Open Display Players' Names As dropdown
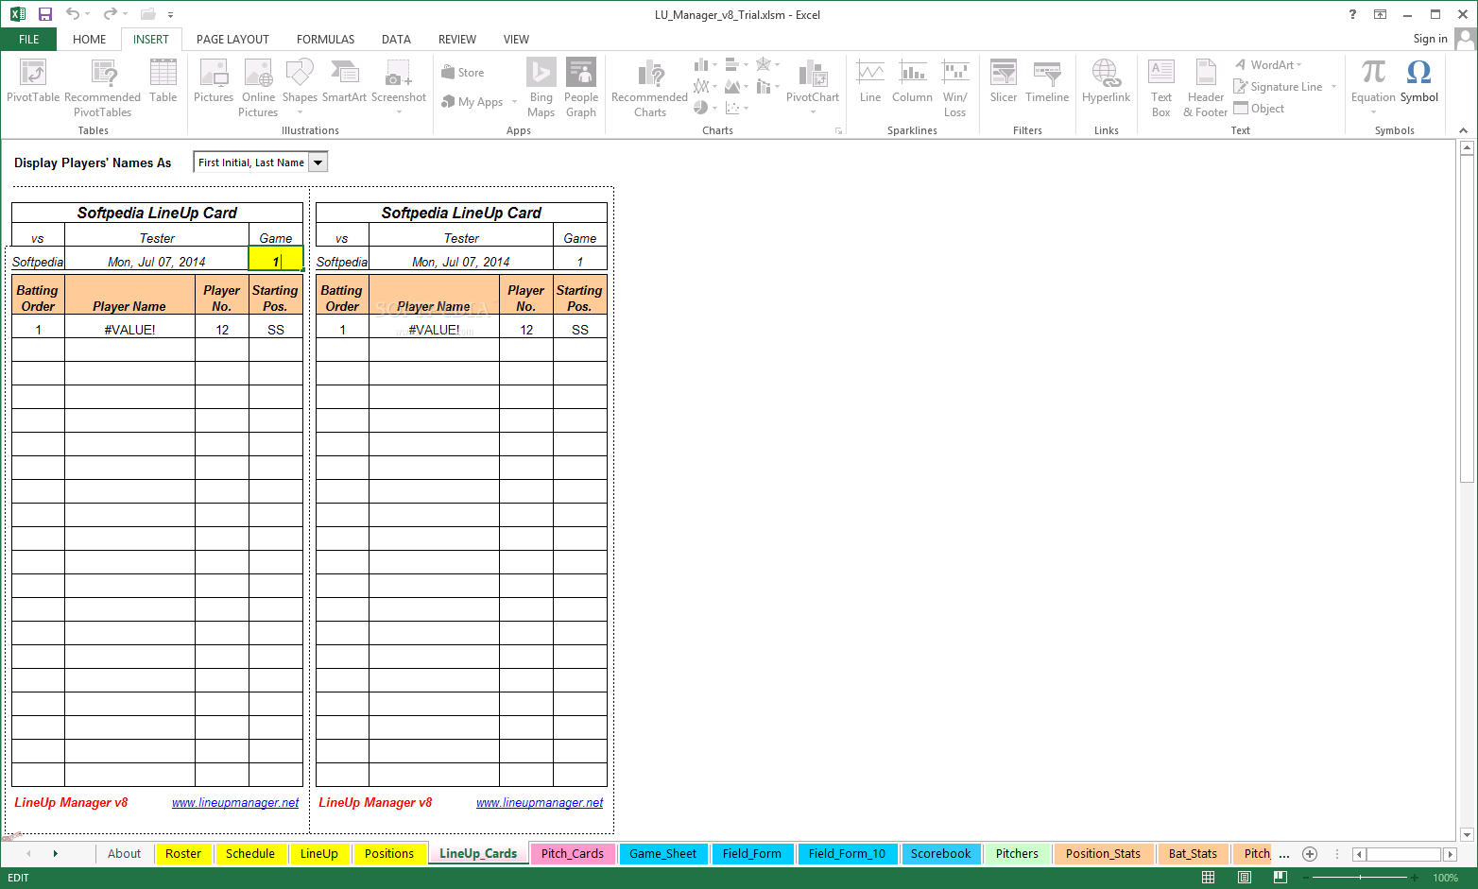Viewport: 1478px width, 889px height. tap(318, 162)
